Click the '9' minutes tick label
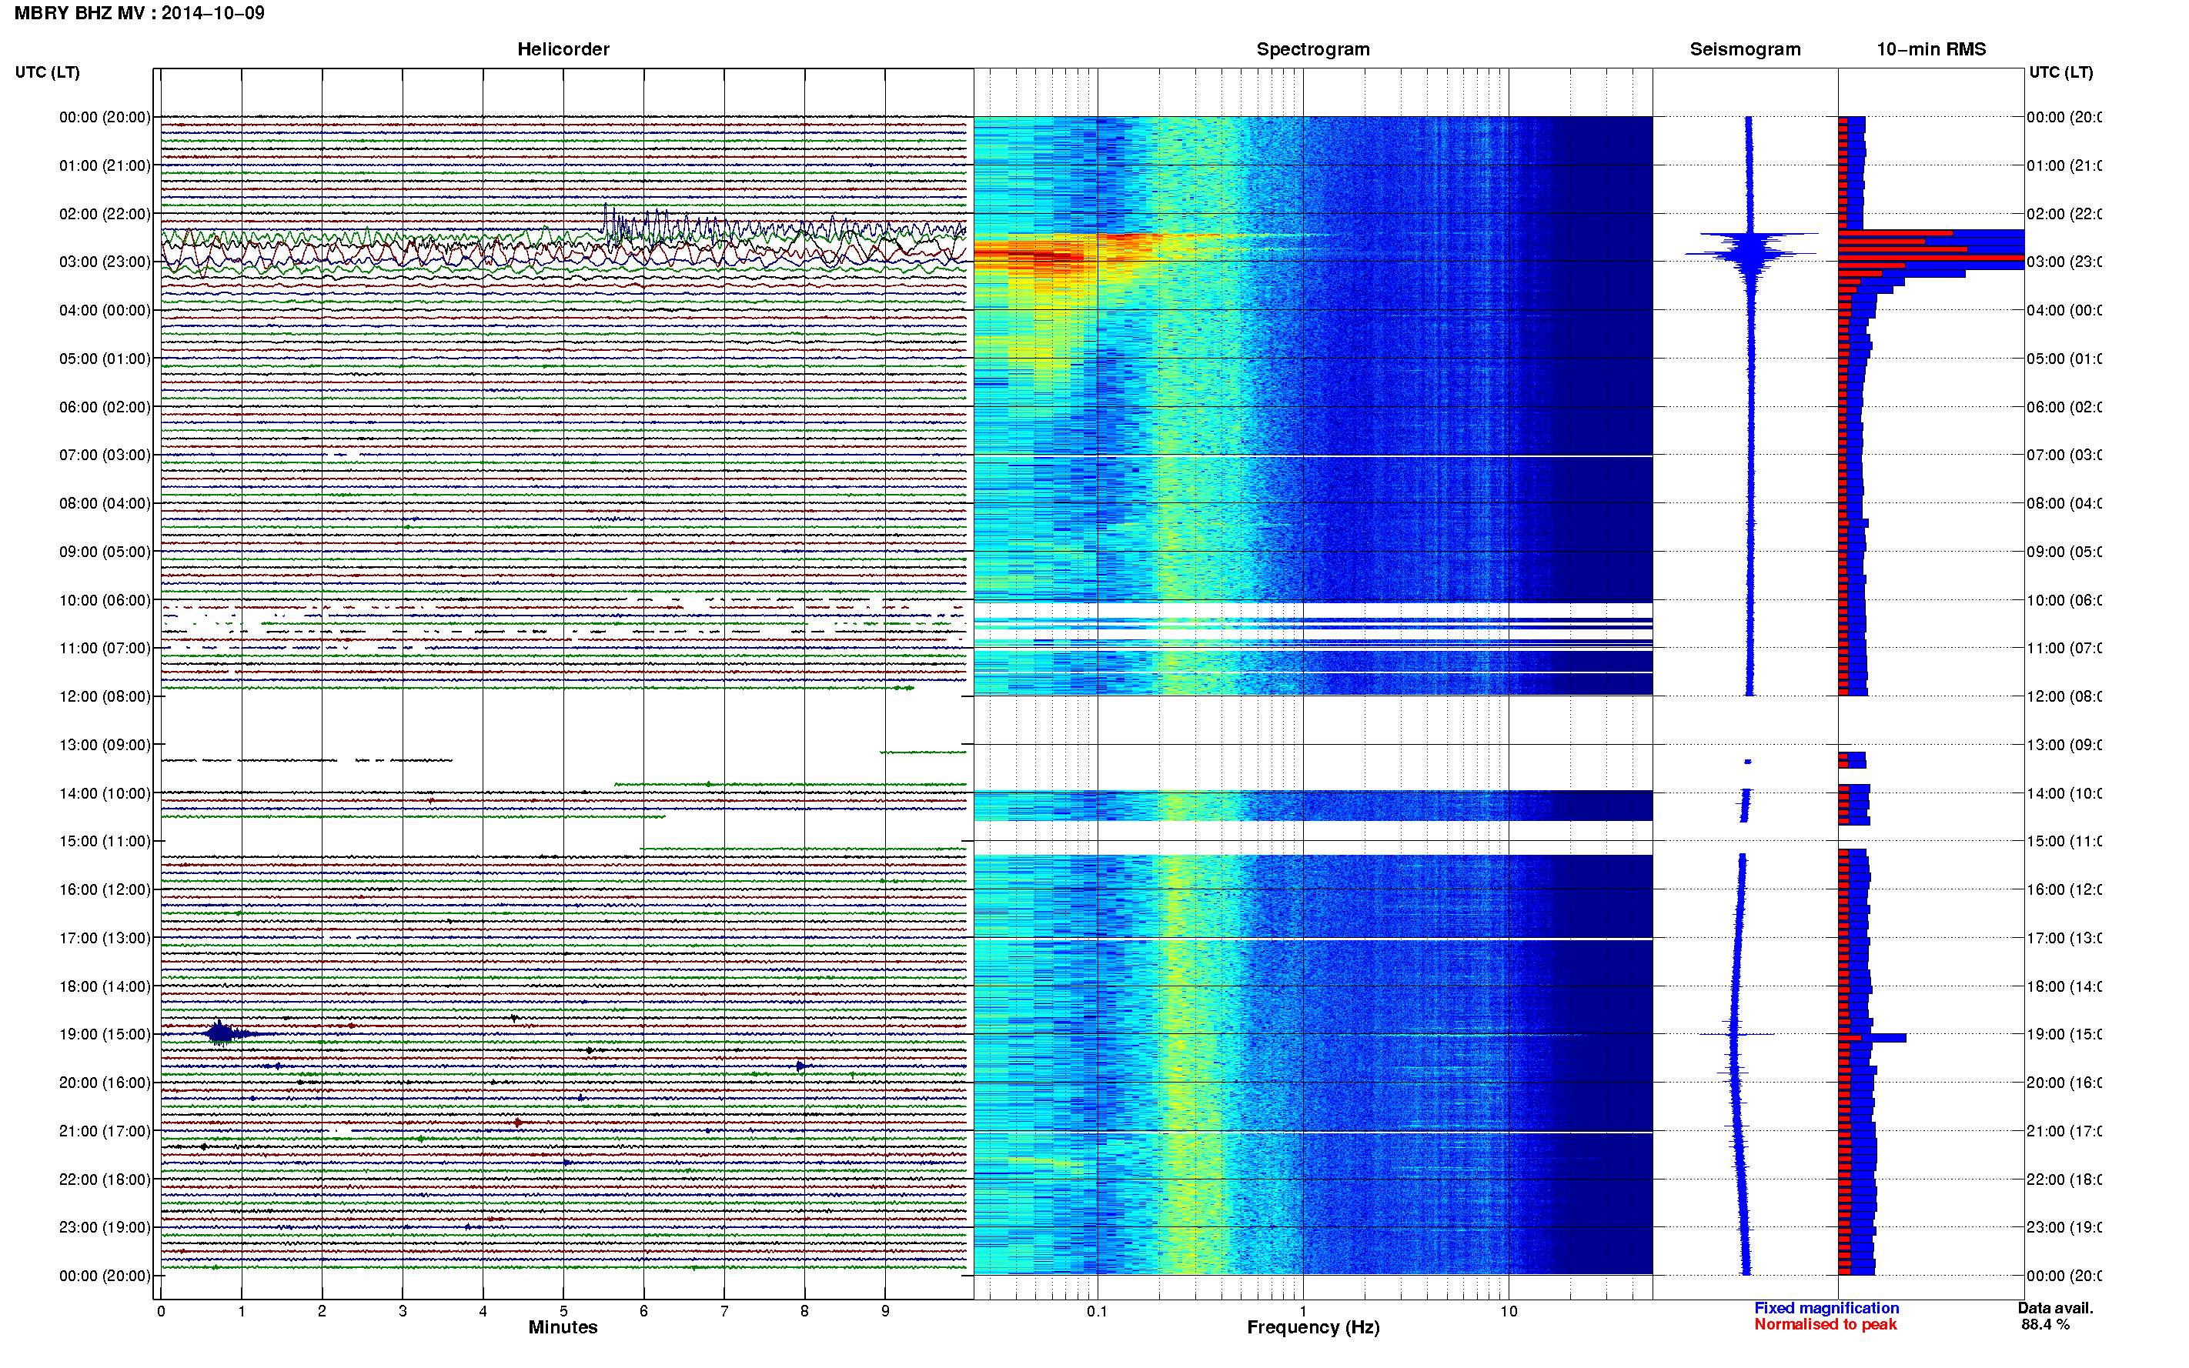This screenshot has height=1368, width=2189. [885, 1311]
